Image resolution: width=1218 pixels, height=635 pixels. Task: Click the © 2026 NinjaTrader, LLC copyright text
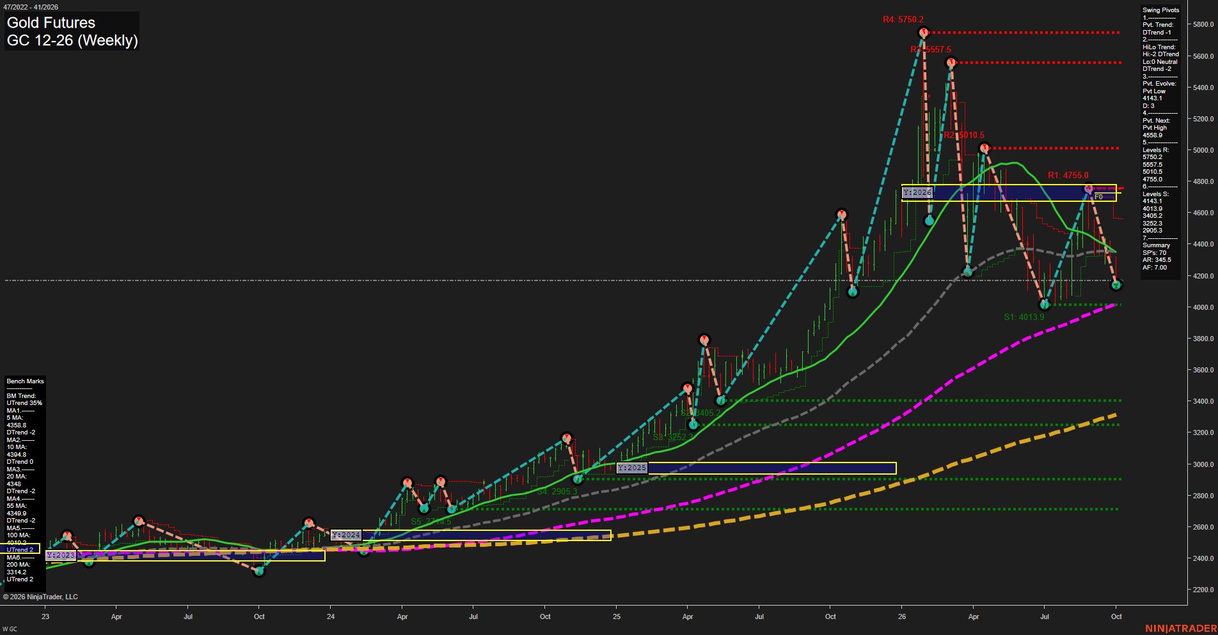(40, 597)
